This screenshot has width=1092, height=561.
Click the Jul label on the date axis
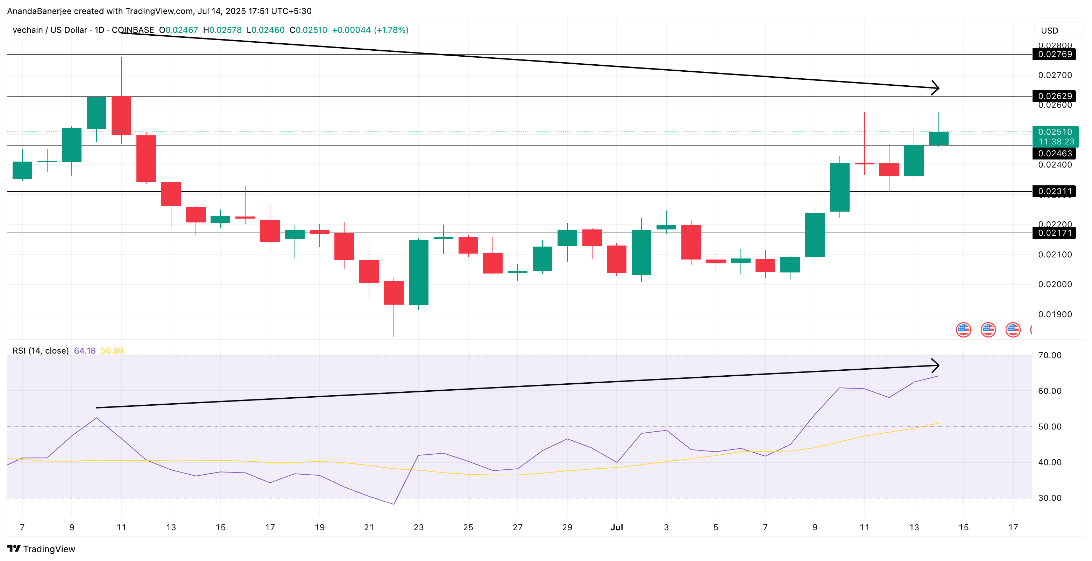pos(616,527)
